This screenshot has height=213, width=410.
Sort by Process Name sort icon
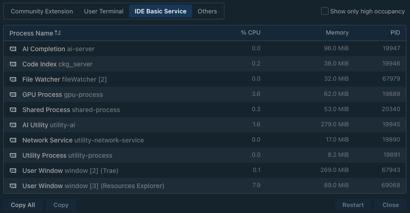tap(58, 33)
